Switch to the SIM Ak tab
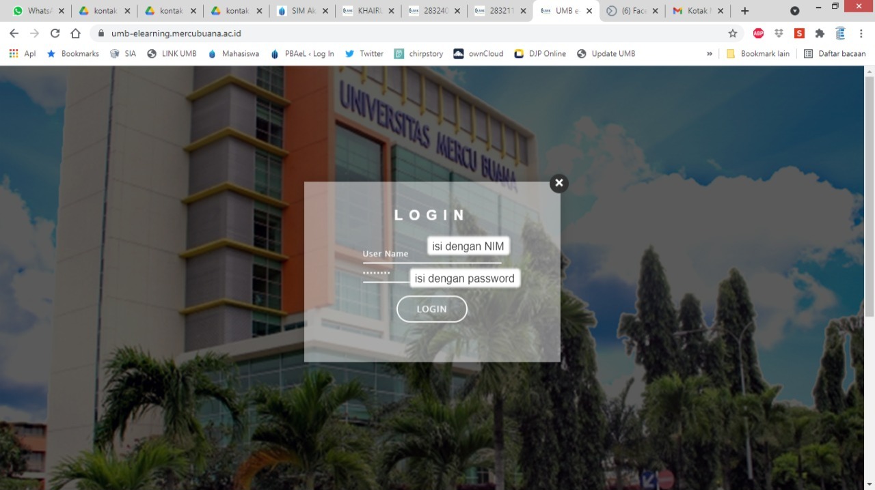 pos(303,11)
